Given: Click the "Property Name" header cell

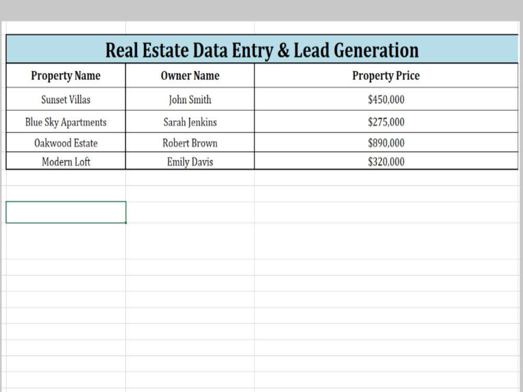Looking at the screenshot, I should [x=66, y=76].
